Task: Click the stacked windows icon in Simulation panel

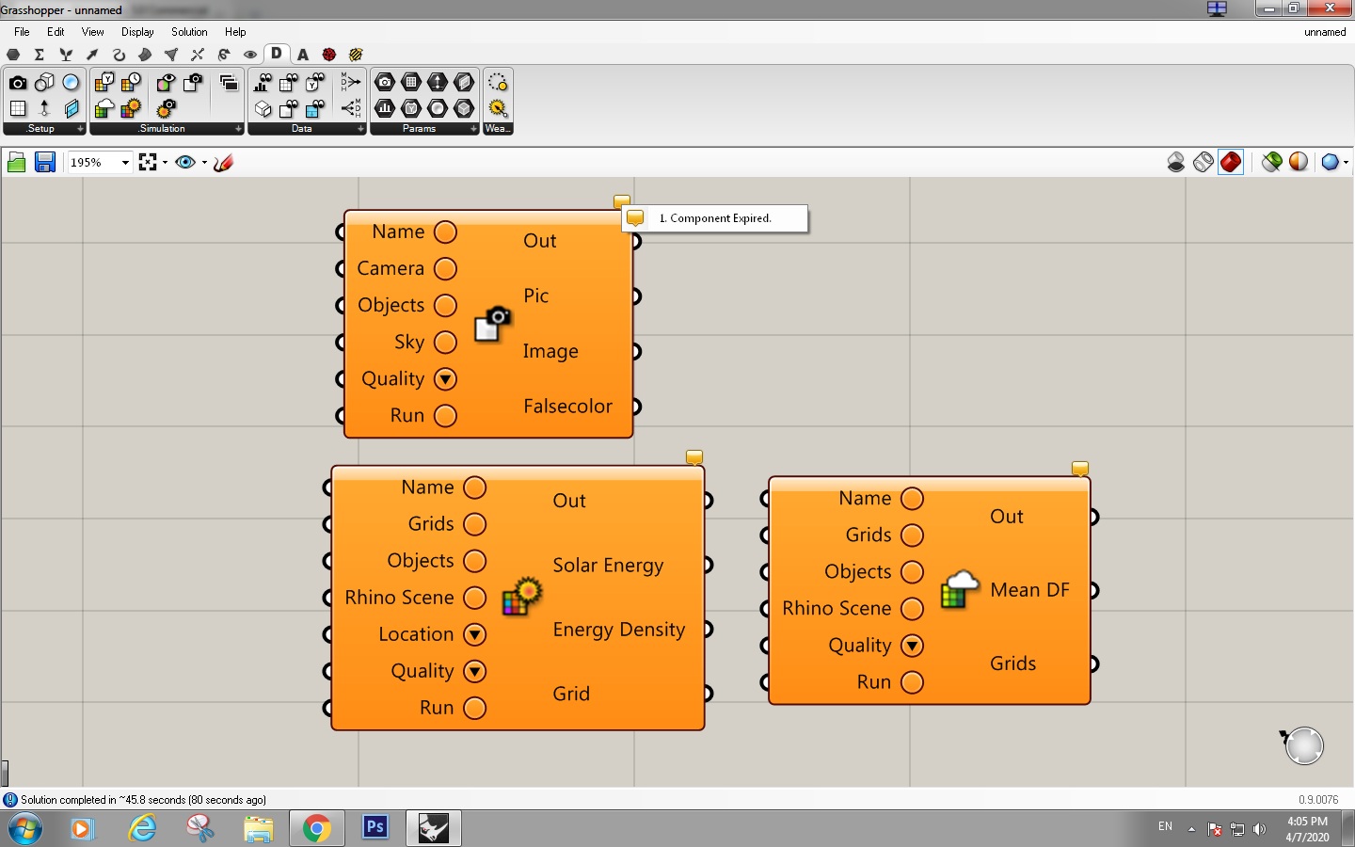Action: [x=229, y=83]
